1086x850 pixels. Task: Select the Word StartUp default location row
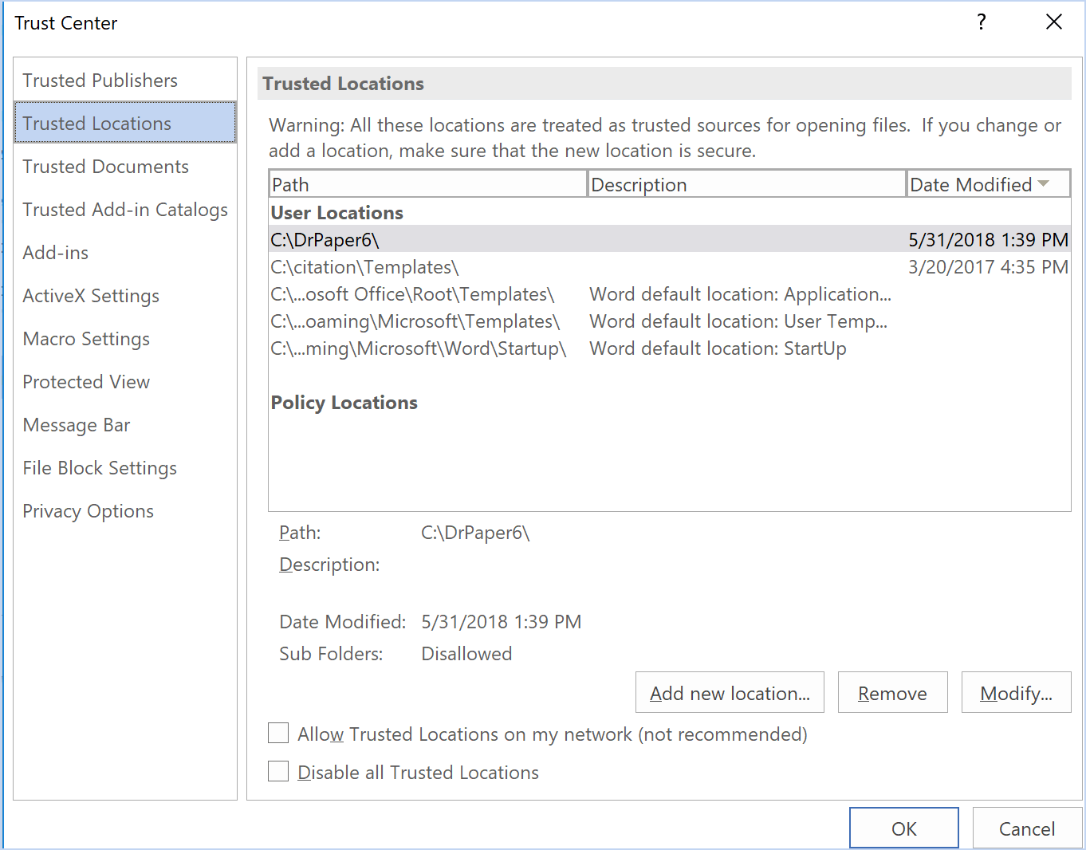coord(558,348)
